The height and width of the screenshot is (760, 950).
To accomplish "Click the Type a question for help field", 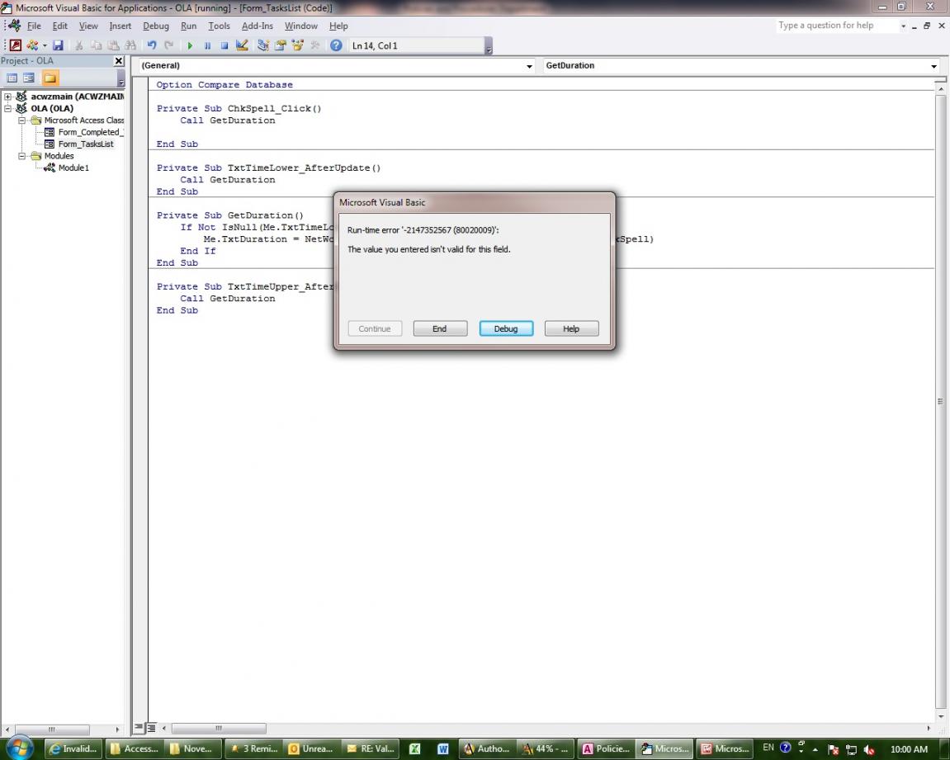I will (x=836, y=26).
